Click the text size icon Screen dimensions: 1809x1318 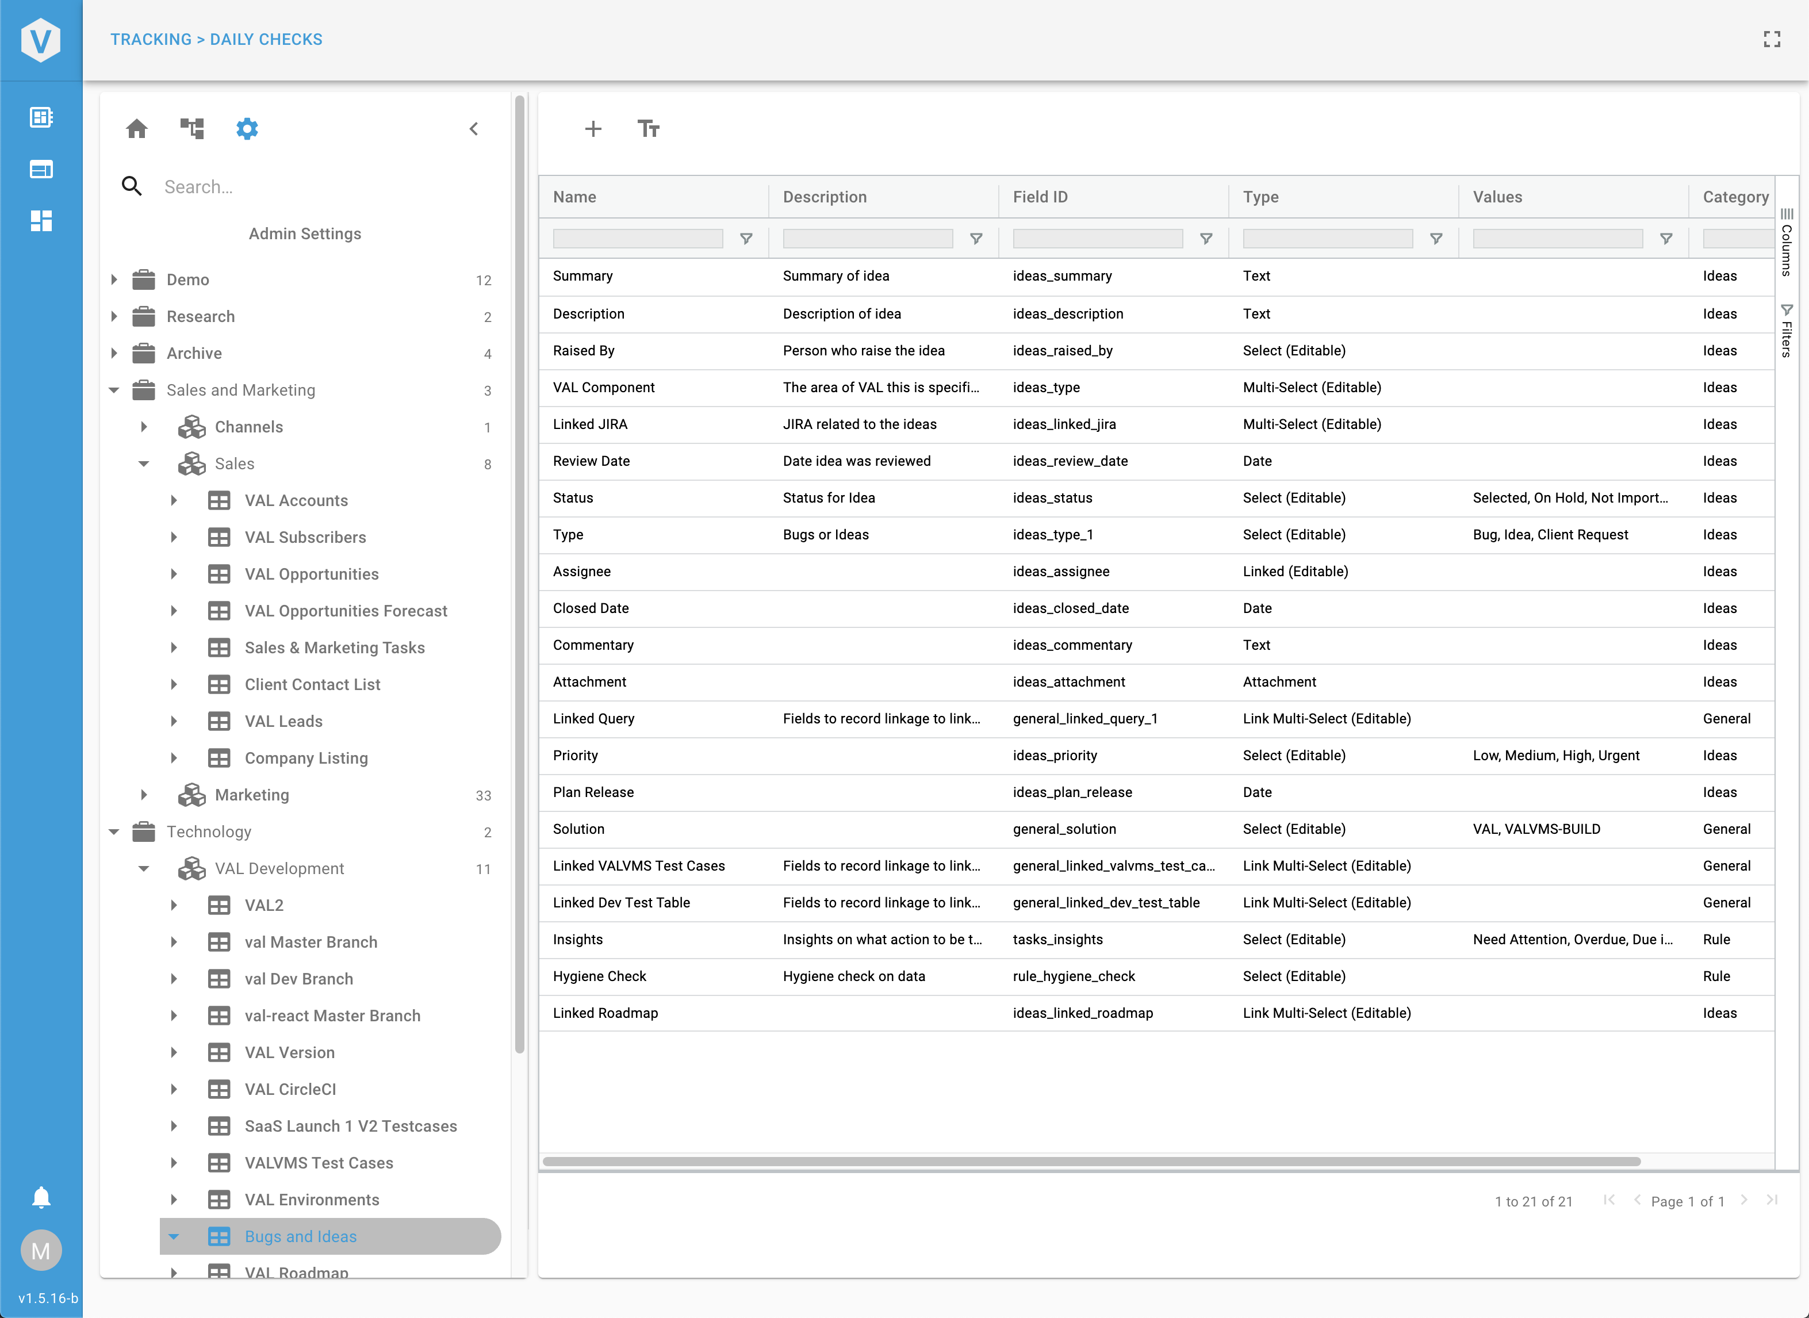tap(647, 128)
